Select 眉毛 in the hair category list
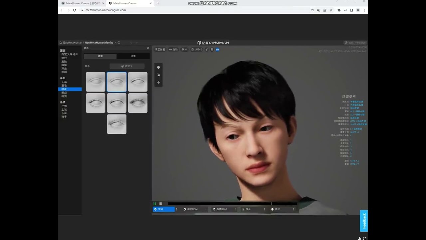The width and height of the screenshot is (426, 240). tap(64, 86)
